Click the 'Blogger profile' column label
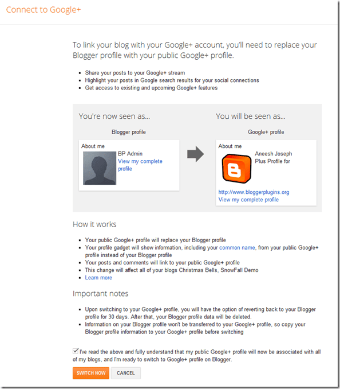Viewport: 340px width, 389px height. [x=129, y=132]
